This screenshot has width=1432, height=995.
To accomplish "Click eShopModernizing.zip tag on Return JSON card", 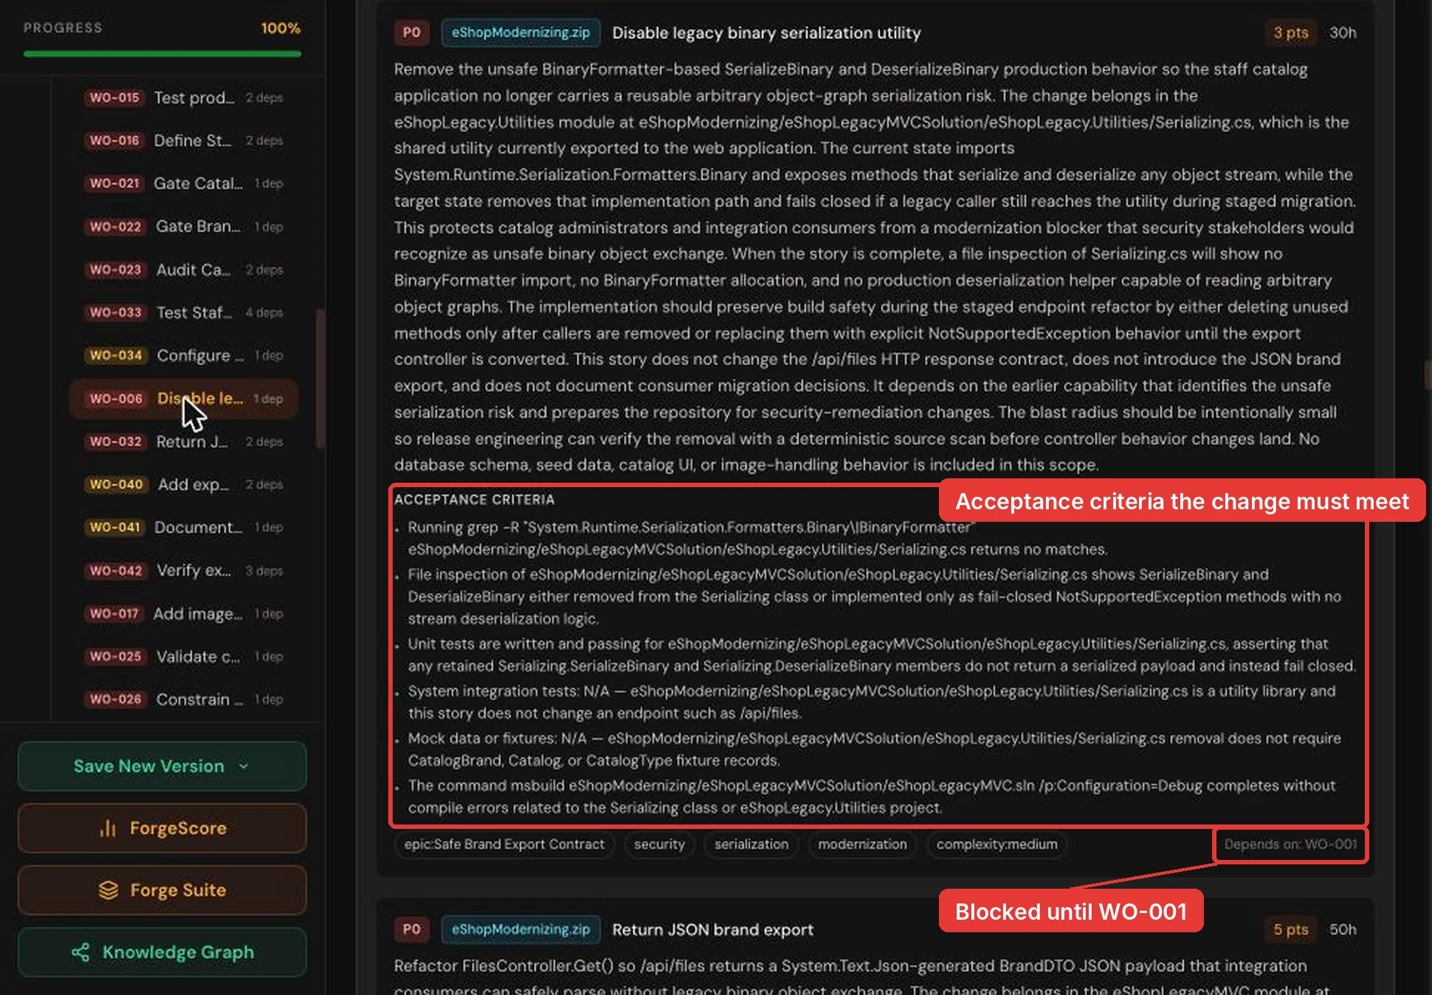I will [520, 929].
